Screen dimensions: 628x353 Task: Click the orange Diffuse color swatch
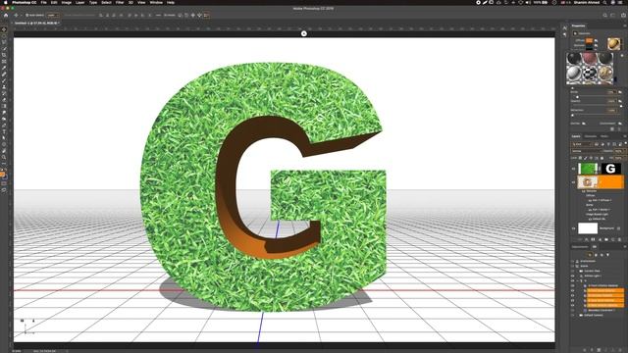589,40
